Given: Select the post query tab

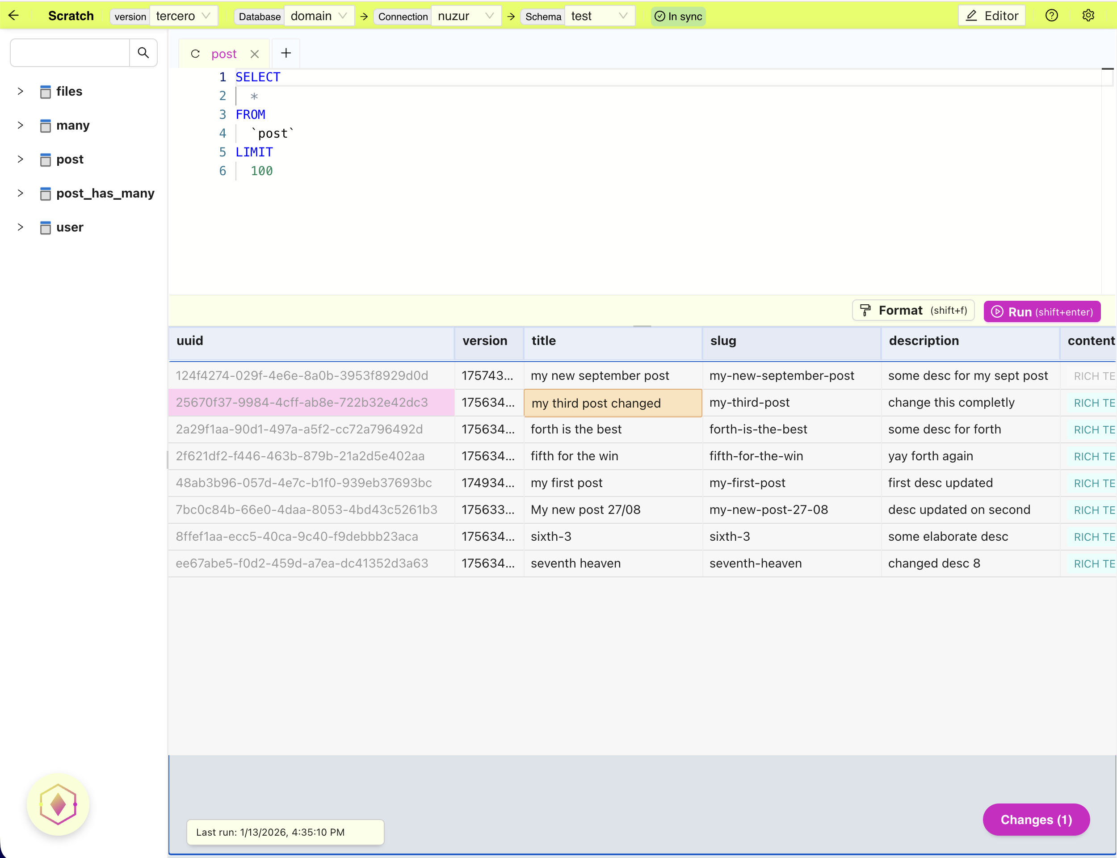Looking at the screenshot, I should pyautogui.click(x=223, y=54).
